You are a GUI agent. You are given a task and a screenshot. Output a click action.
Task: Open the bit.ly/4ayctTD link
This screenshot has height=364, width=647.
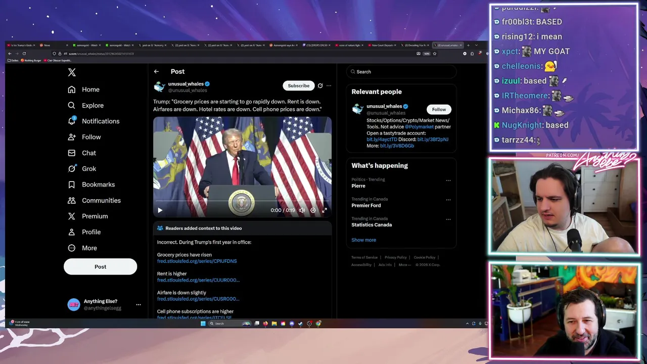click(382, 140)
